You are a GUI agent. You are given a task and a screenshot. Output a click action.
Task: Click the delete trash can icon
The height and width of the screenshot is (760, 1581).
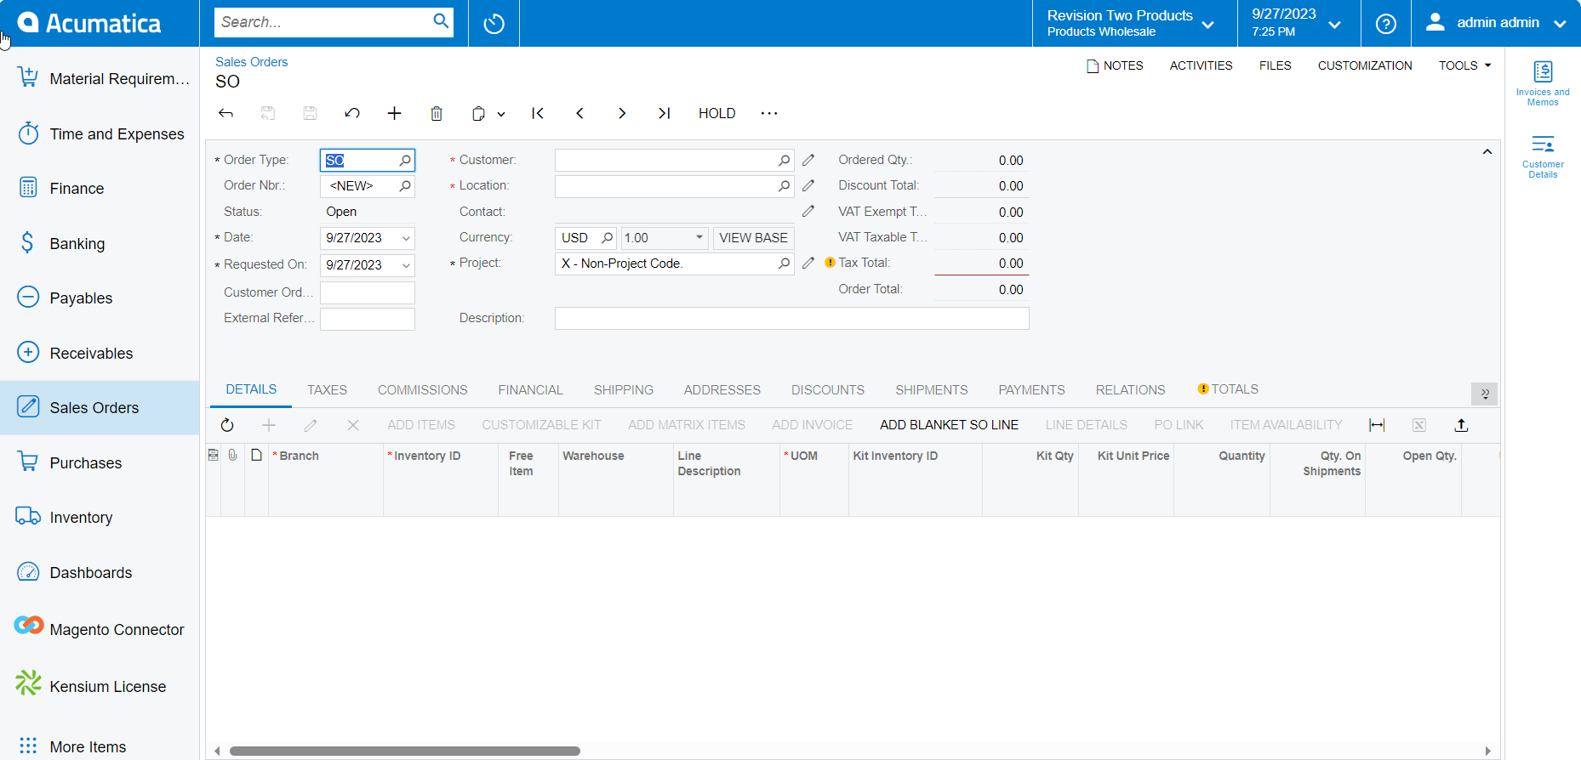pos(437,114)
